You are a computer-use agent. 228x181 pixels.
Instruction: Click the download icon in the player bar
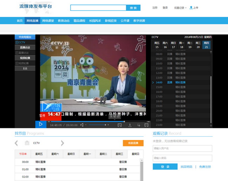(130, 125)
